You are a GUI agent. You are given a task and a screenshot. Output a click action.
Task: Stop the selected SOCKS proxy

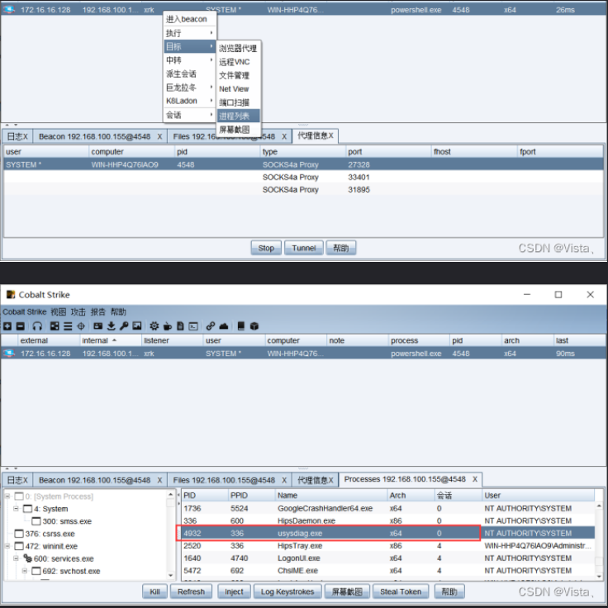pyautogui.click(x=266, y=248)
